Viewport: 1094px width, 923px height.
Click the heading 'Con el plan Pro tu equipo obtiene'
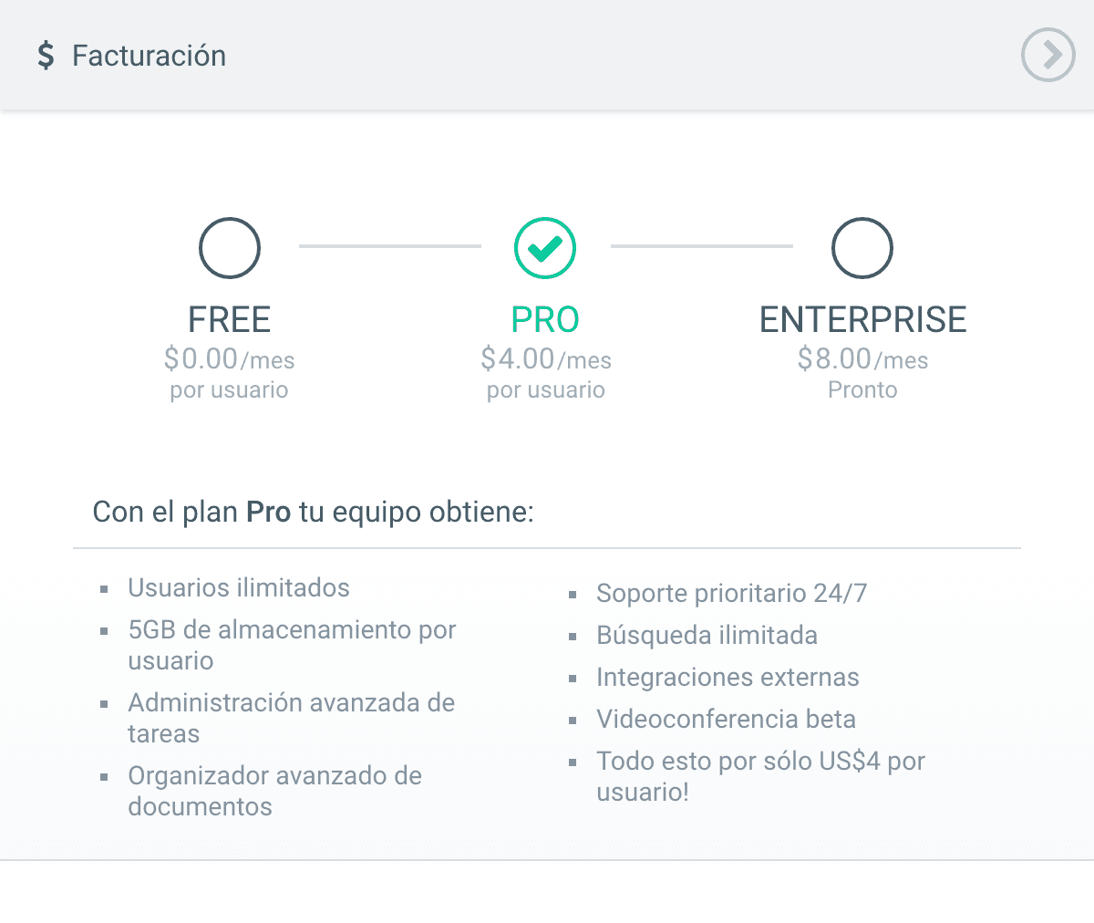314,512
